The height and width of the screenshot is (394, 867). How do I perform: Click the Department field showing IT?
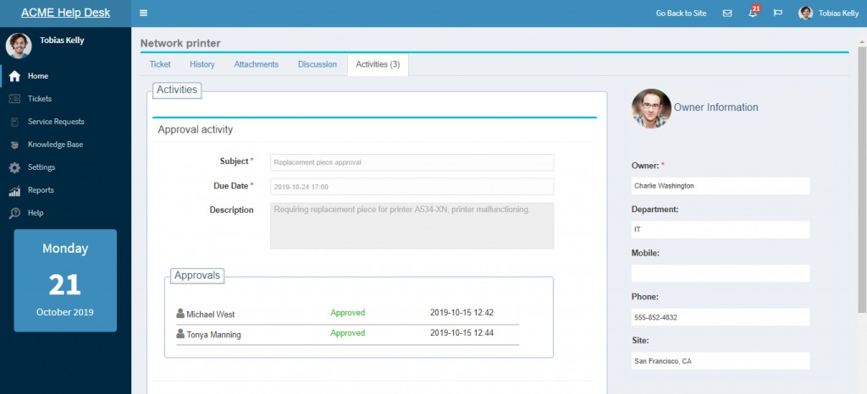click(721, 230)
